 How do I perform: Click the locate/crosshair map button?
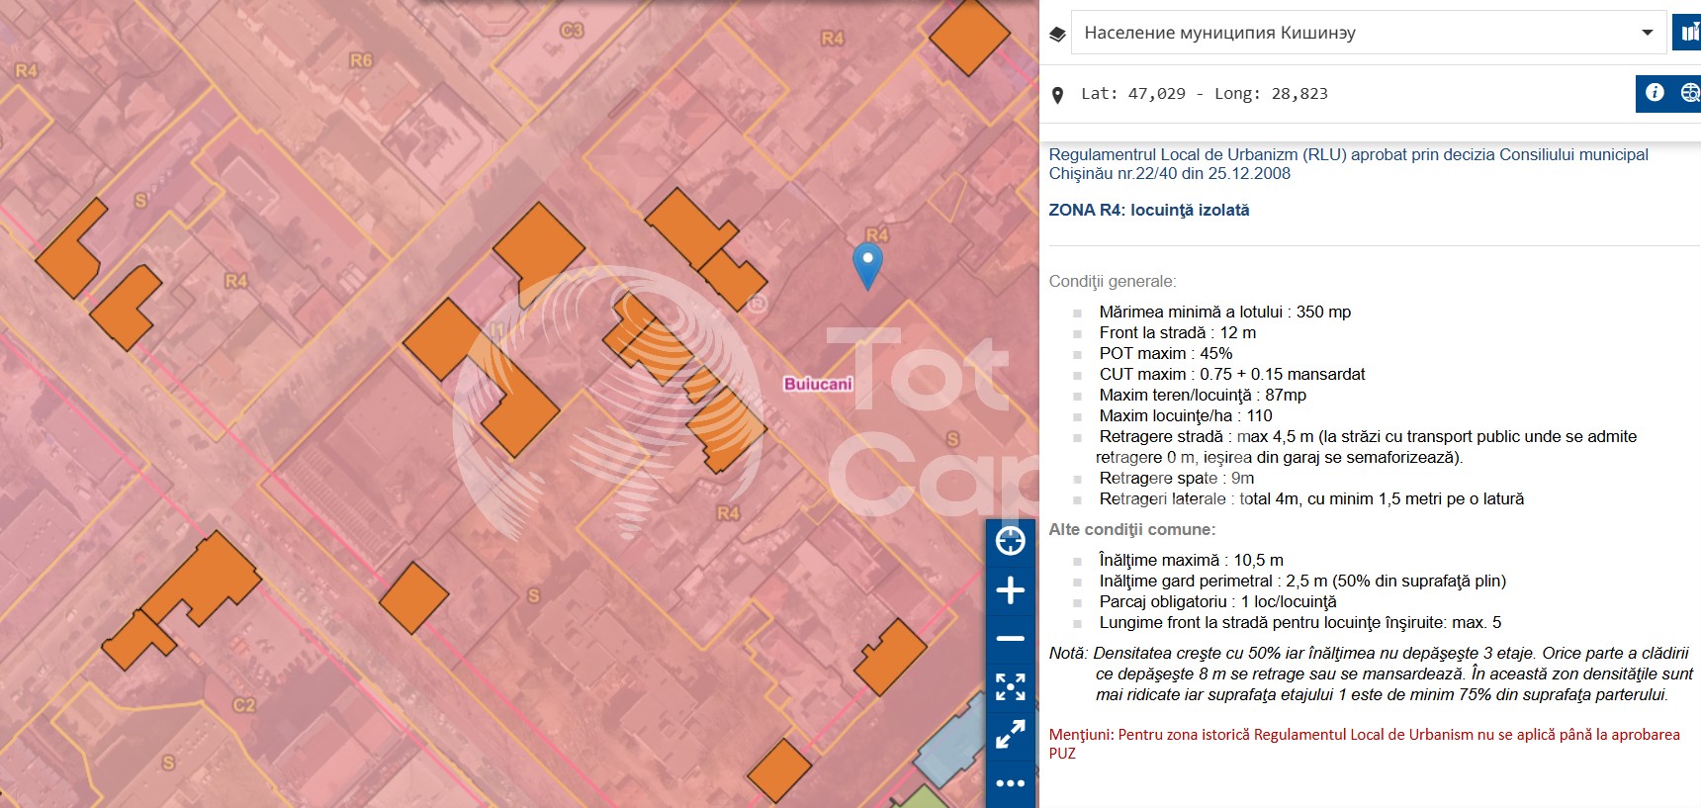(1010, 541)
